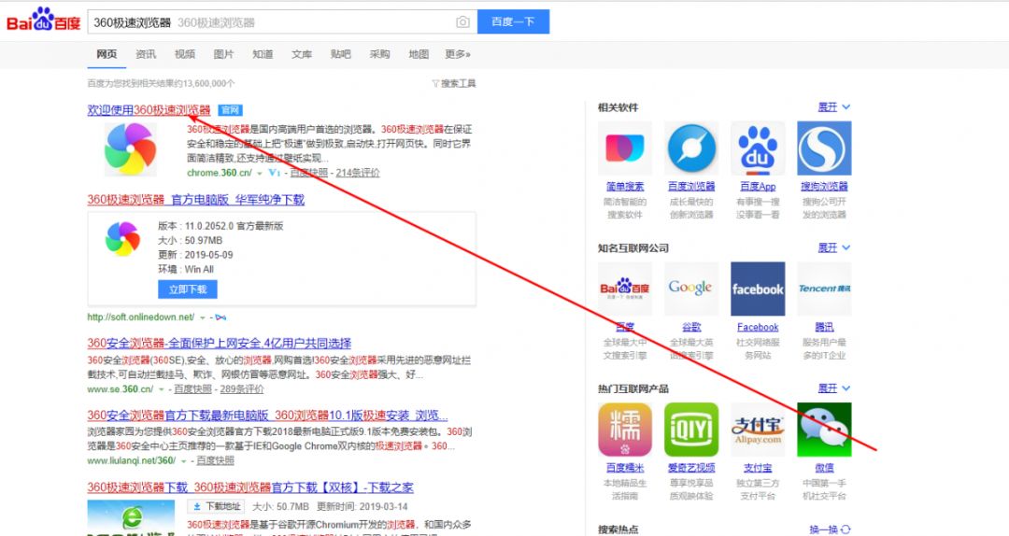This screenshot has width=1009, height=536.
Task: Expand the 知名互联网公司 展开 chevron
Action: 846,247
